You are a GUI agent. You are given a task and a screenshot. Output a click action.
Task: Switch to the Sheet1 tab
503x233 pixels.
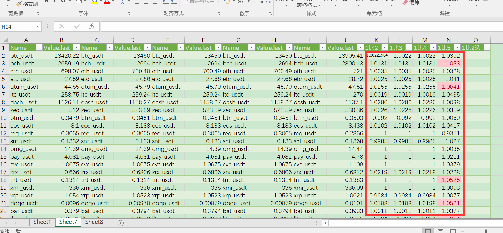click(x=42, y=222)
